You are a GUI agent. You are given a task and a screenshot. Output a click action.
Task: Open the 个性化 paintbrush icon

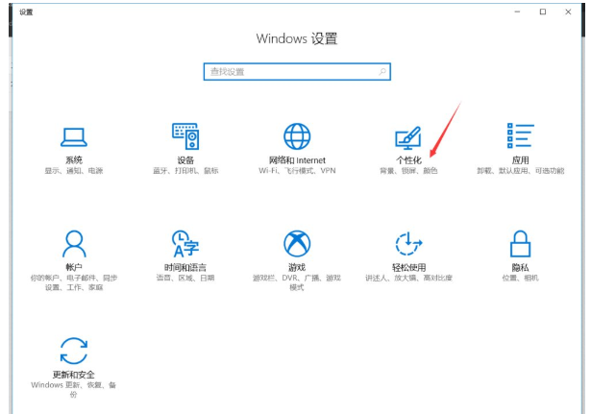pyautogui.click(x=408, y=137)
